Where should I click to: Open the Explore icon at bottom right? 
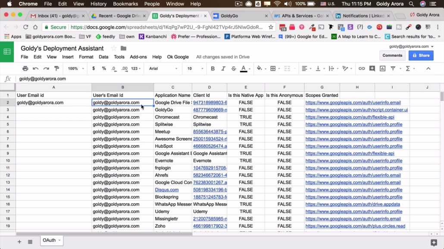(434, 242)
